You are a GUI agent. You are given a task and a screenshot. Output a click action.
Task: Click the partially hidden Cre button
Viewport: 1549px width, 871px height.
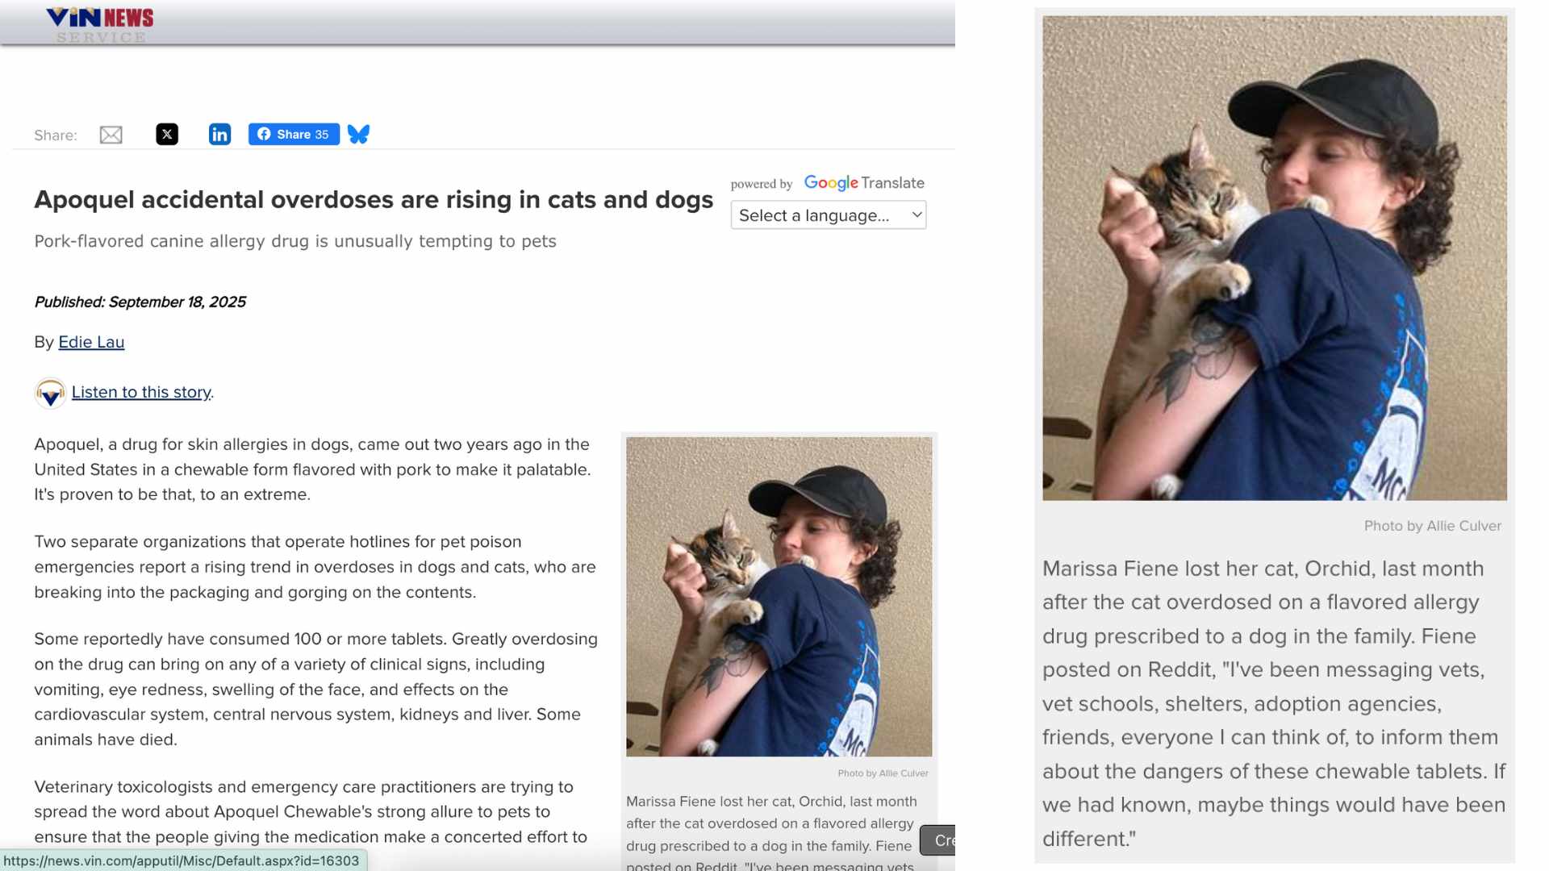(x=939, y=840)
